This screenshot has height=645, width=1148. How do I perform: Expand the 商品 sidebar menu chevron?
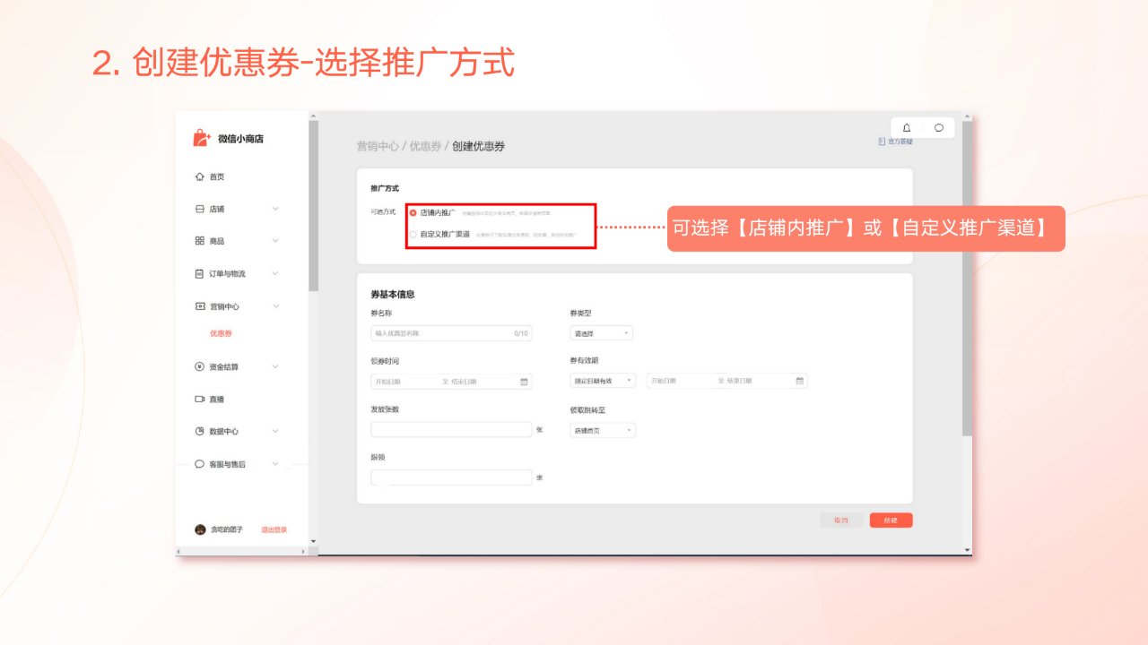click(275, 241)
